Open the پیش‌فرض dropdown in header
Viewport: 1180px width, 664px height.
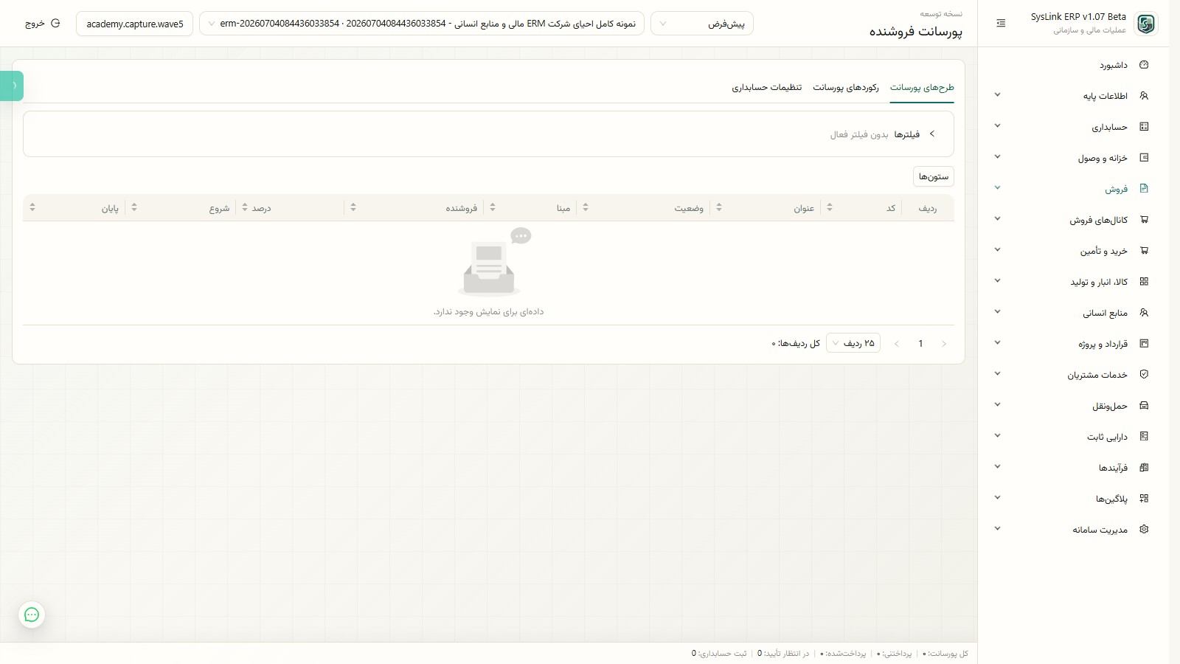click(702, 24)
